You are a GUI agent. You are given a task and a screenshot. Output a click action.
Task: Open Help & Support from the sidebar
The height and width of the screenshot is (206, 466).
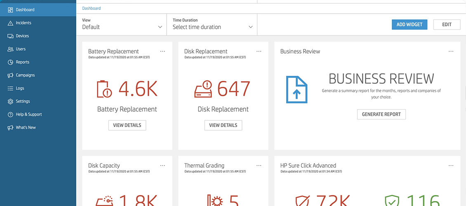coord(38,114)
